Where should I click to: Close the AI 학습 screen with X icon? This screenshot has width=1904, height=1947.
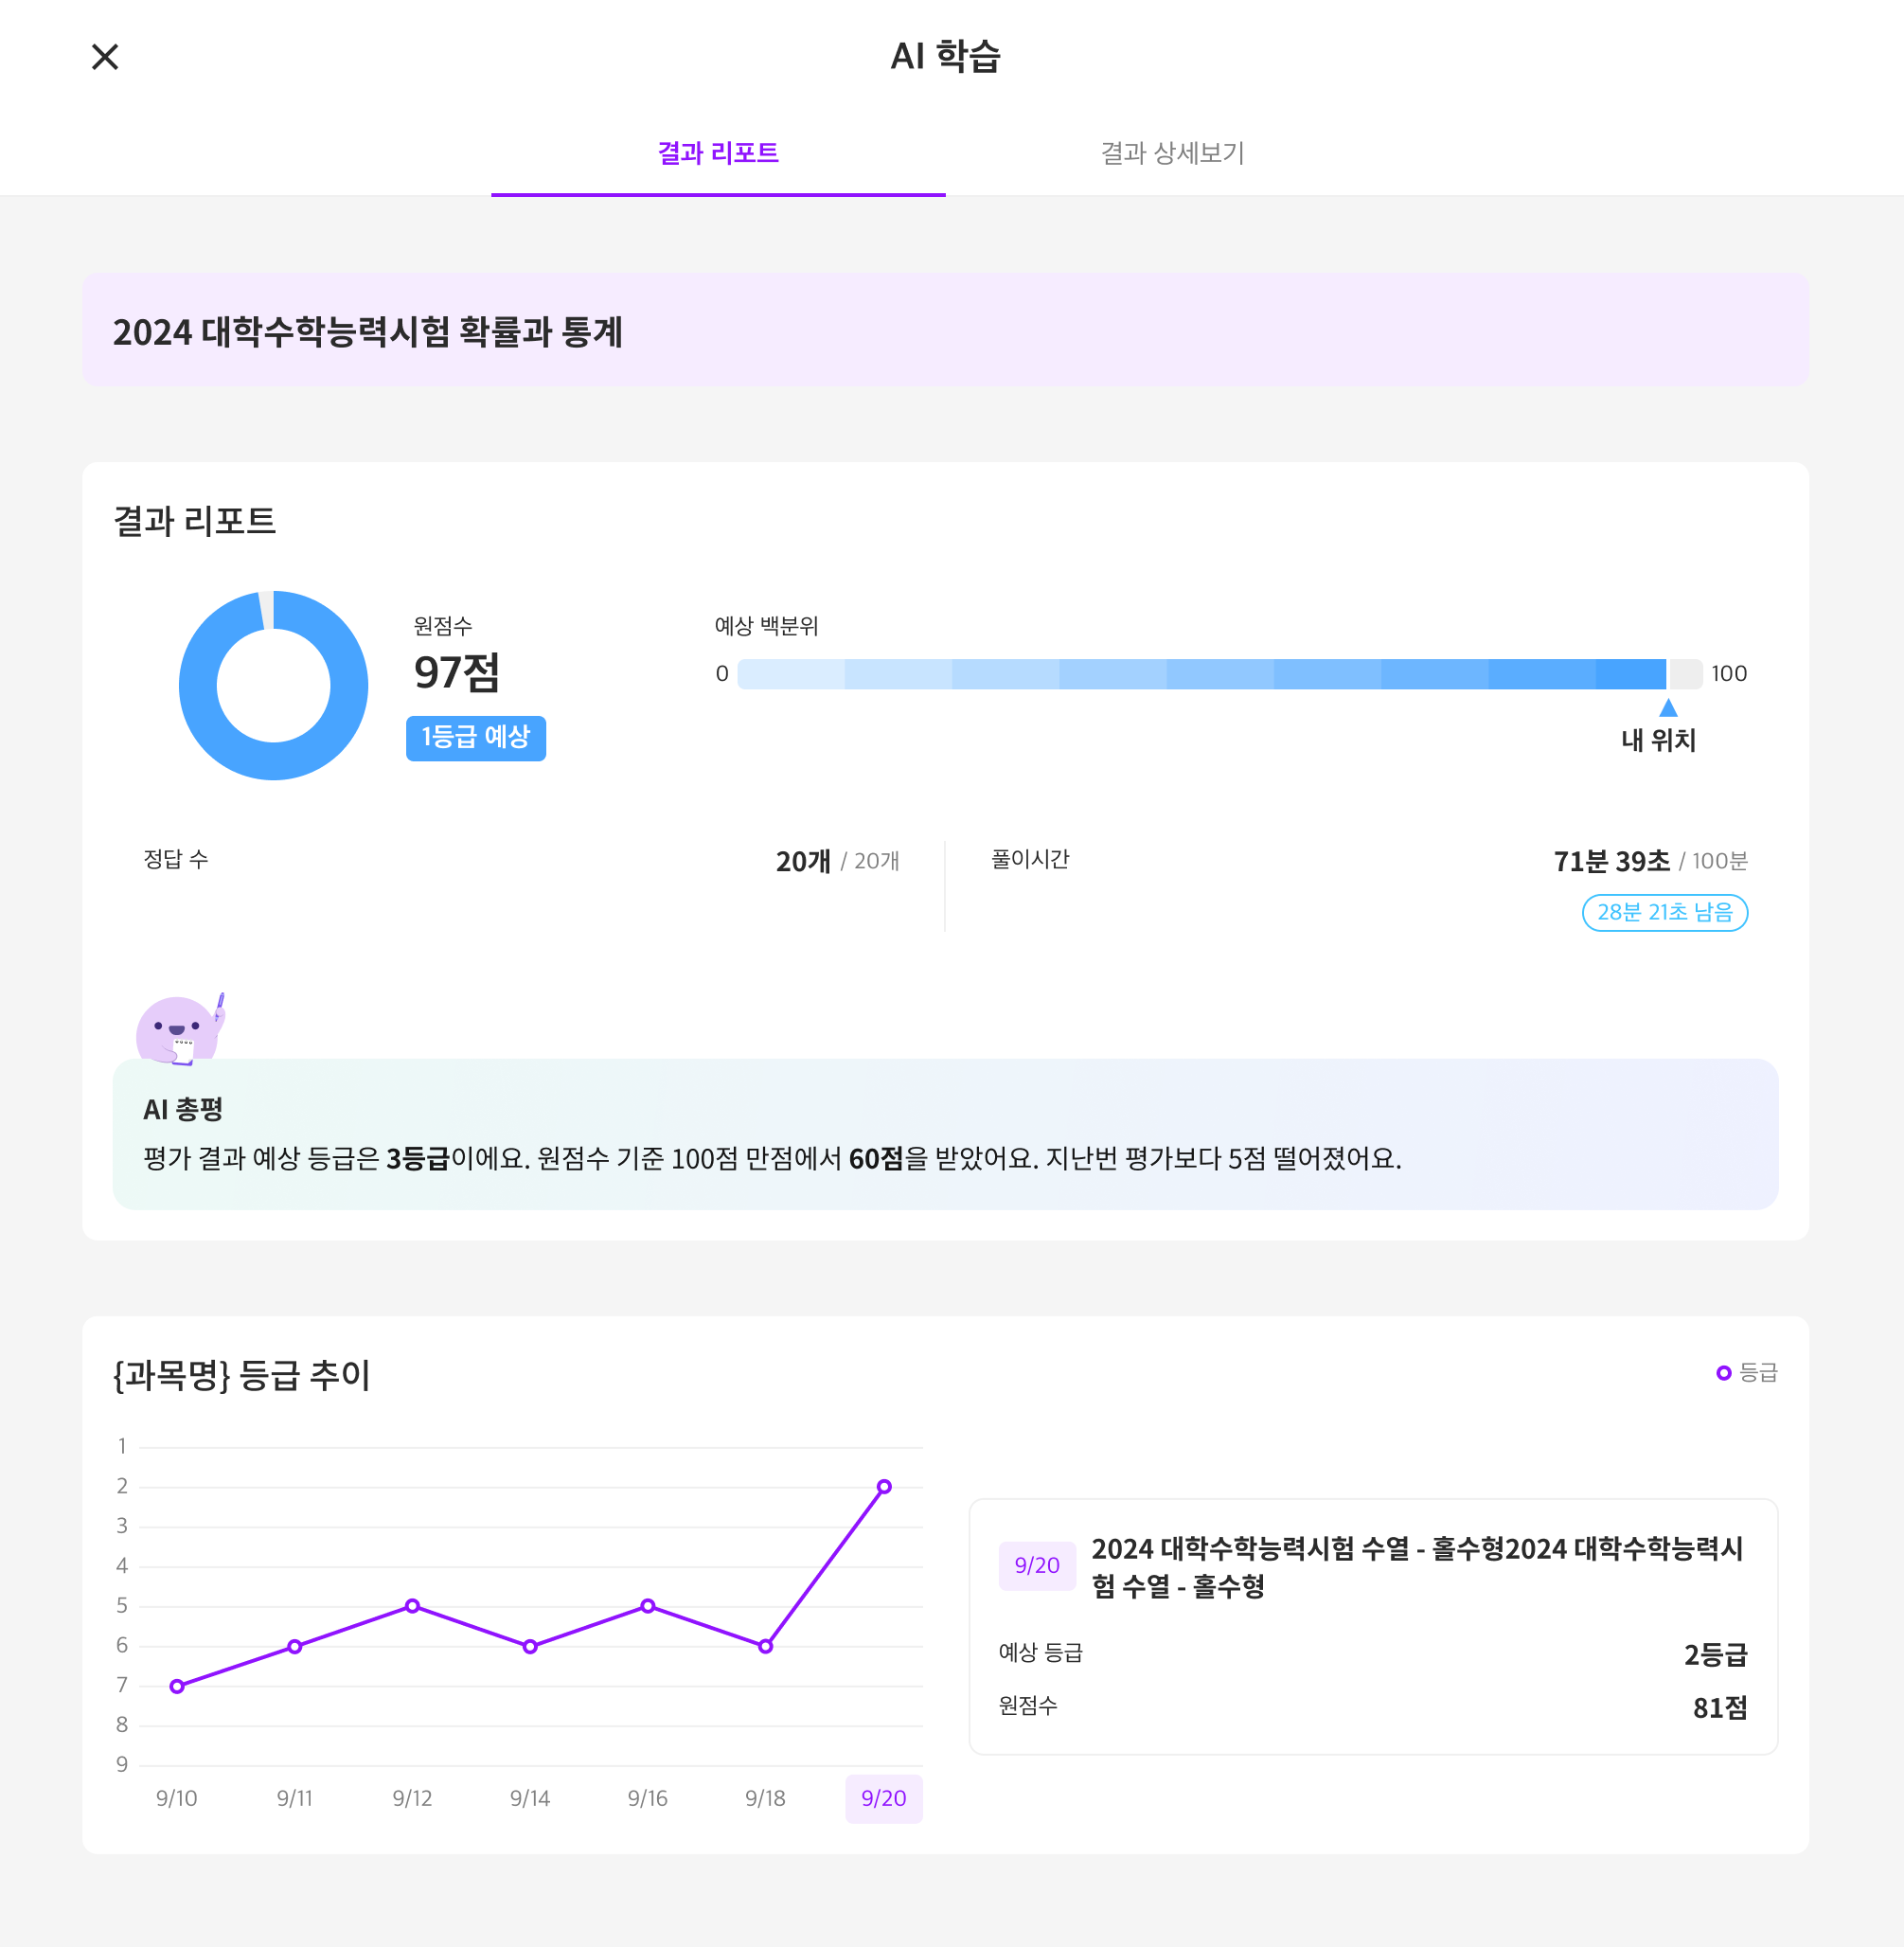pyautogui.click(x=105, y=57)
